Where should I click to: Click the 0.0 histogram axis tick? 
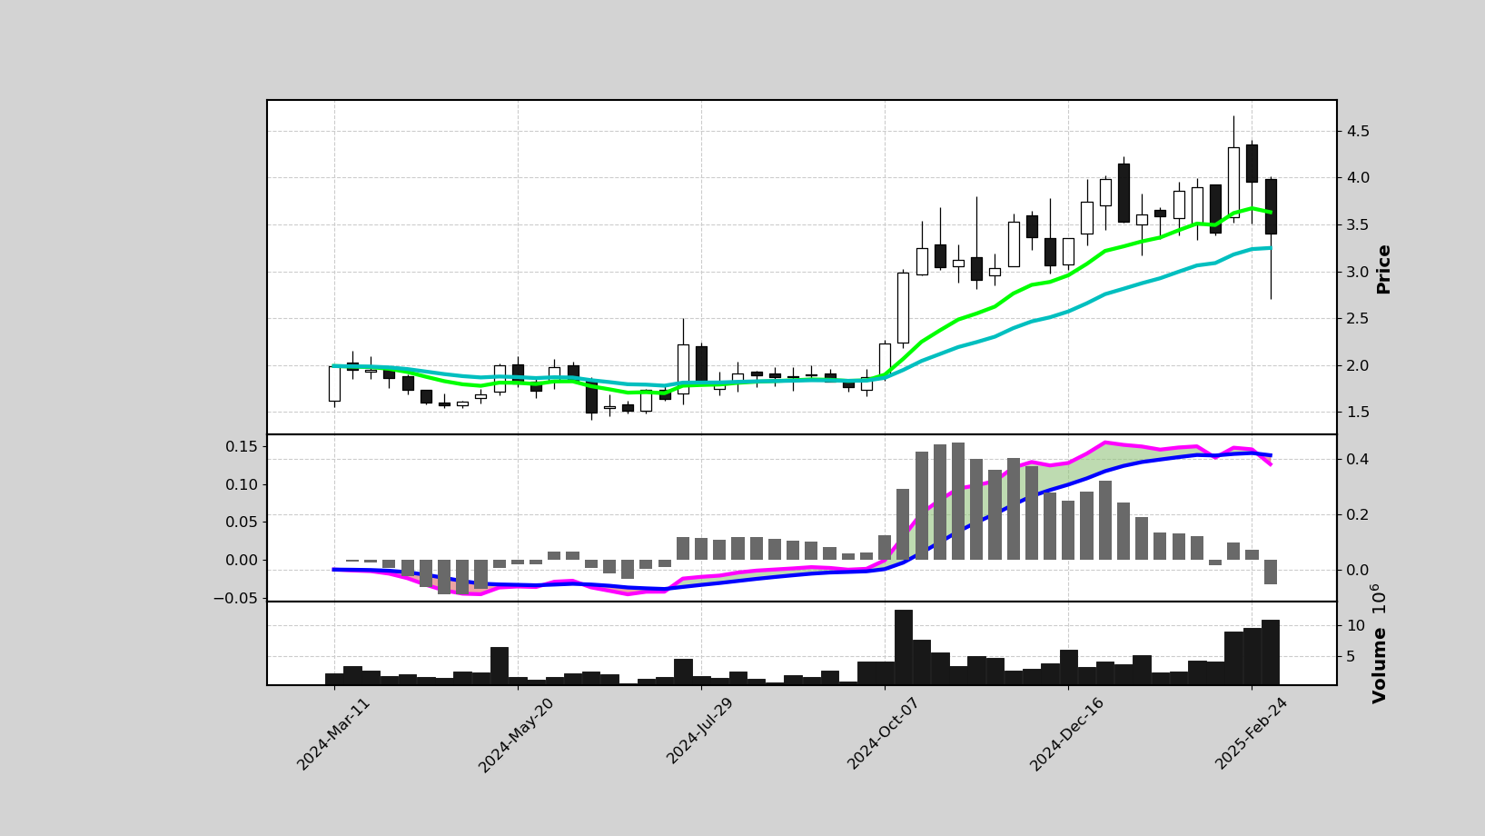(x=1357, y=570)
